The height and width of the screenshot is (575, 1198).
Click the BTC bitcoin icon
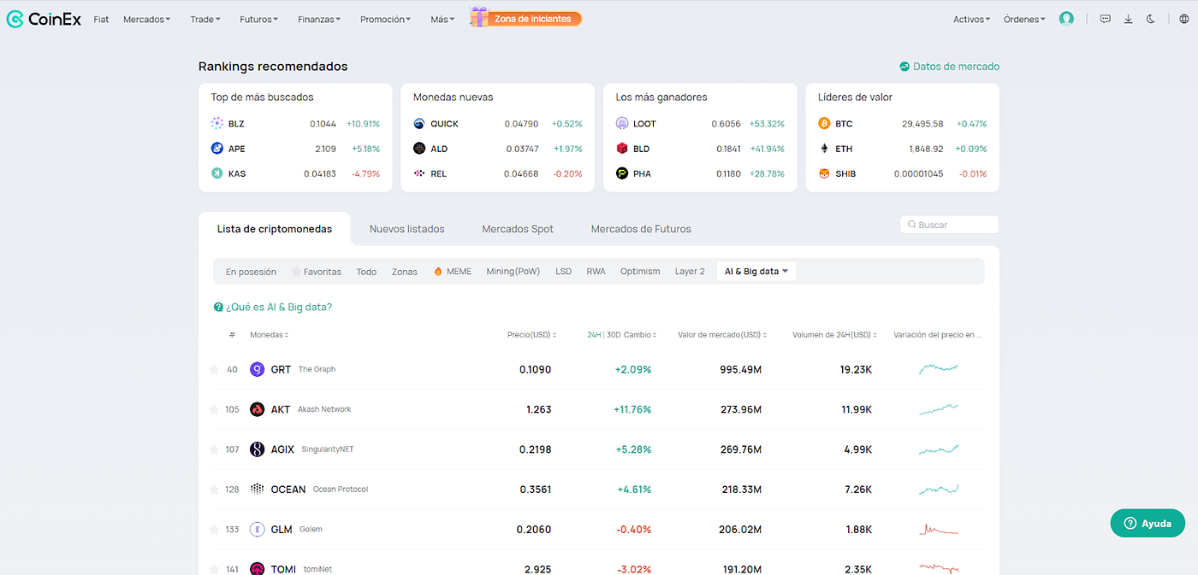(824, 124)
